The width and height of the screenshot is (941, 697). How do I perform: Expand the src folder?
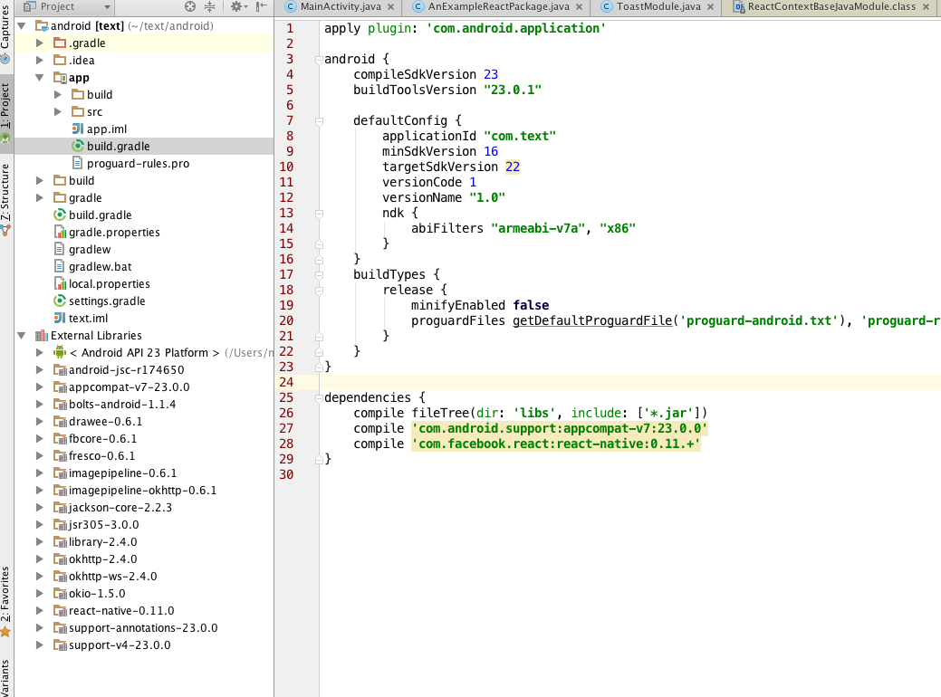pyautogui.click(x=58, y=111)
